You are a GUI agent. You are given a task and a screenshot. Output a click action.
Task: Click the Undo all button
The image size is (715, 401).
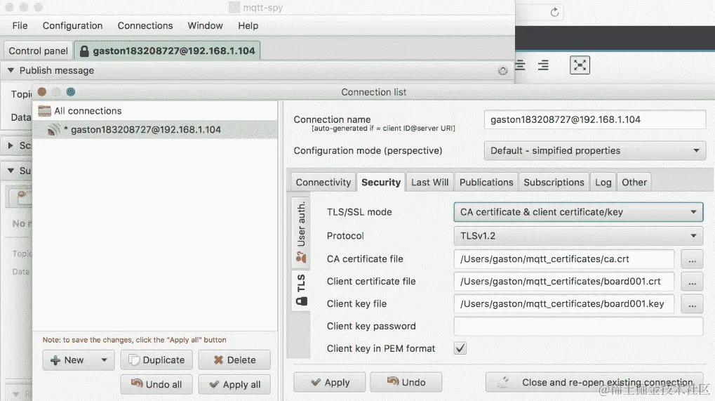click(156, 384)
